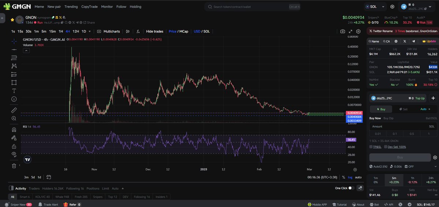Screen dimensions: 439x207
Task: Remove drawings with the trash icon
Action: click(x=14, y=165)
